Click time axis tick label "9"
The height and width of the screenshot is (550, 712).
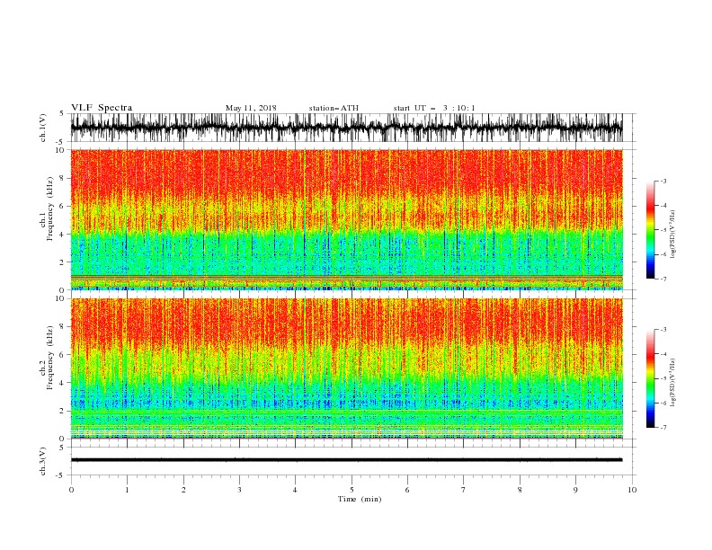[575, 490]
